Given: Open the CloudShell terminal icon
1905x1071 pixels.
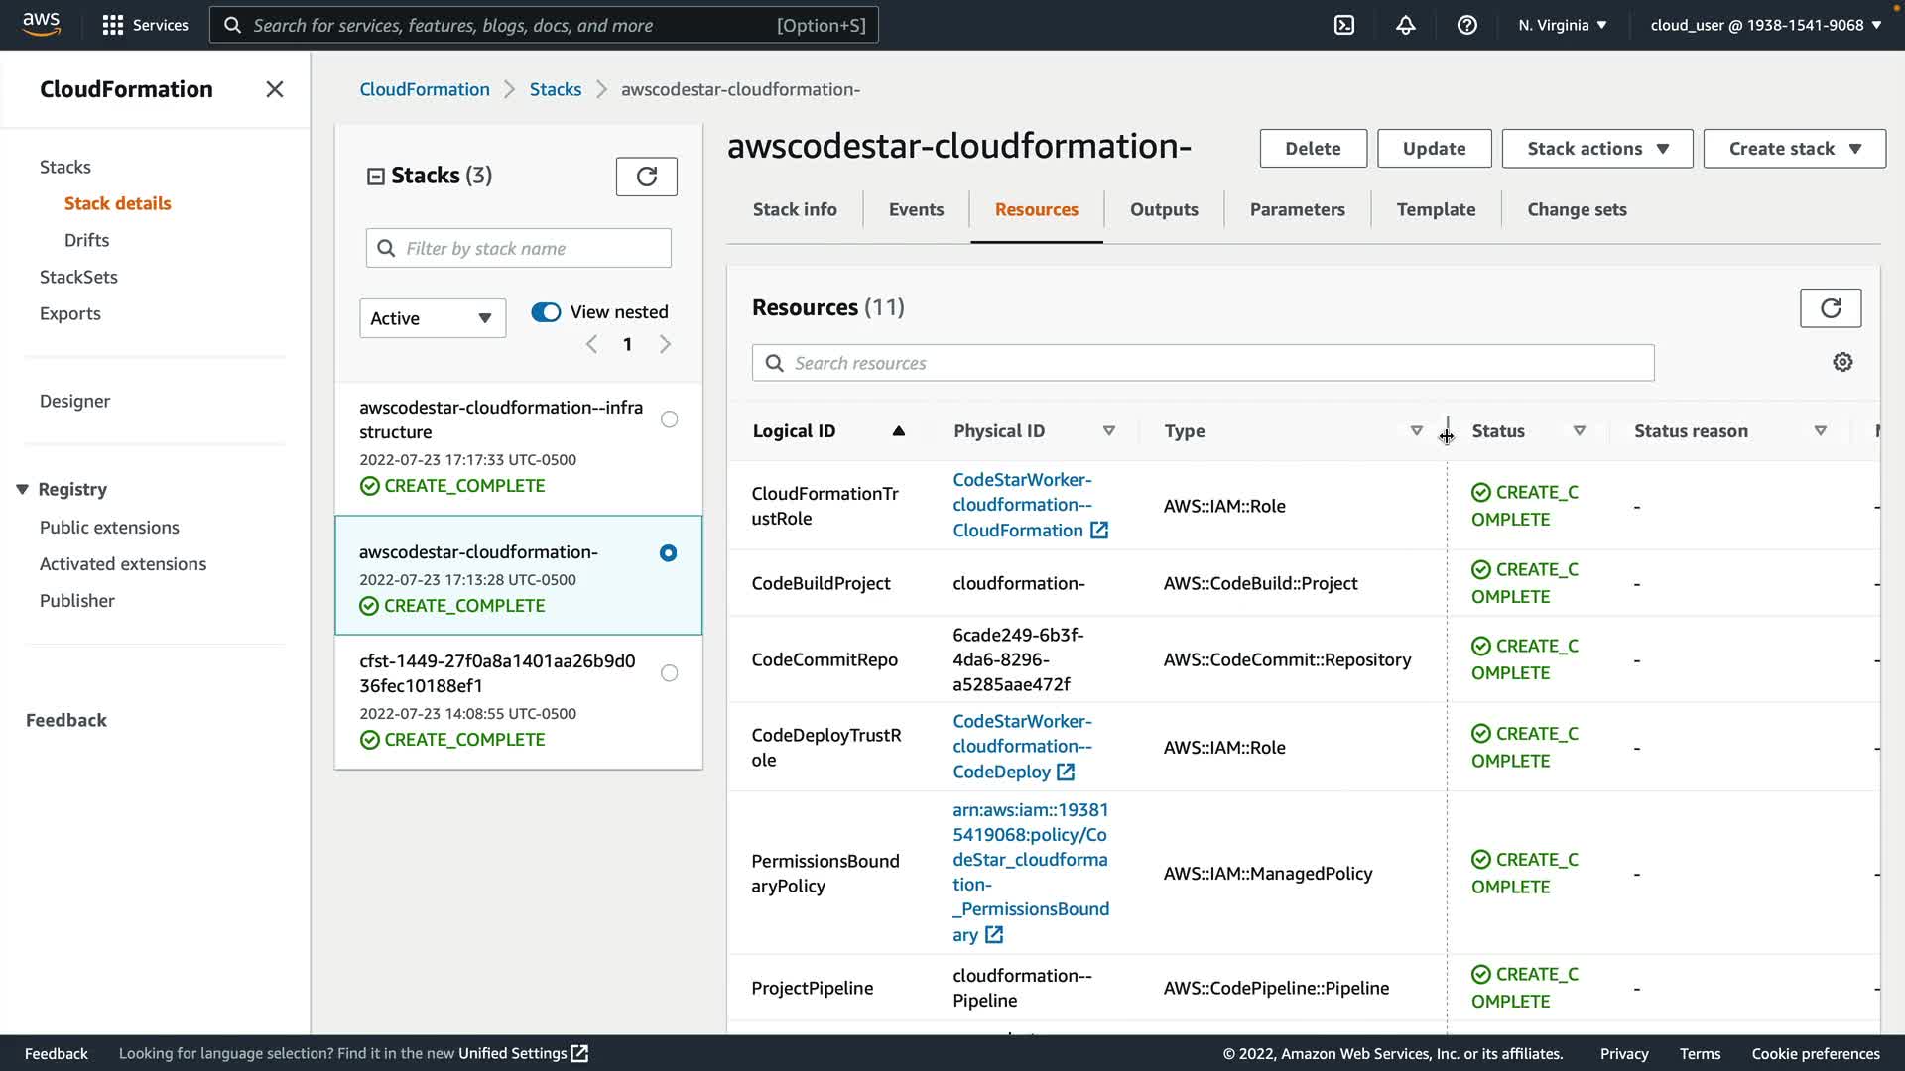Looking at the screenshot, I should [1344, 25].
